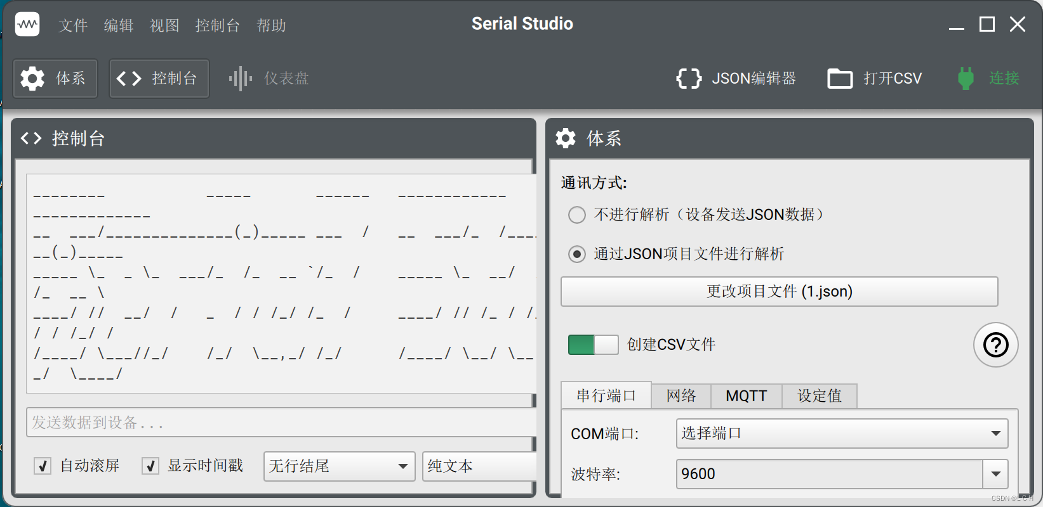Viewport: 1043px width, 507px height.
Task: Maximize the Serial Studio window
Action: click(x=987, y=25)
